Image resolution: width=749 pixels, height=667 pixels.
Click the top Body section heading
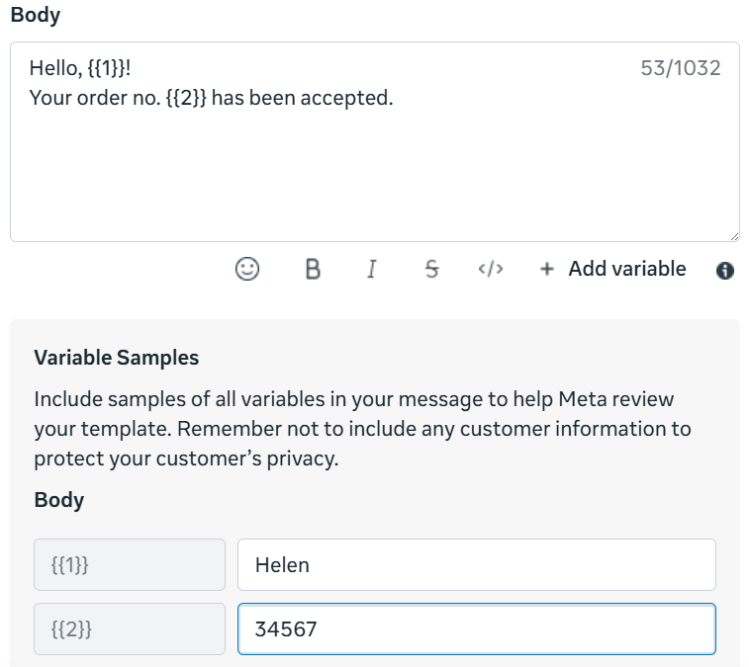(36, 16)
